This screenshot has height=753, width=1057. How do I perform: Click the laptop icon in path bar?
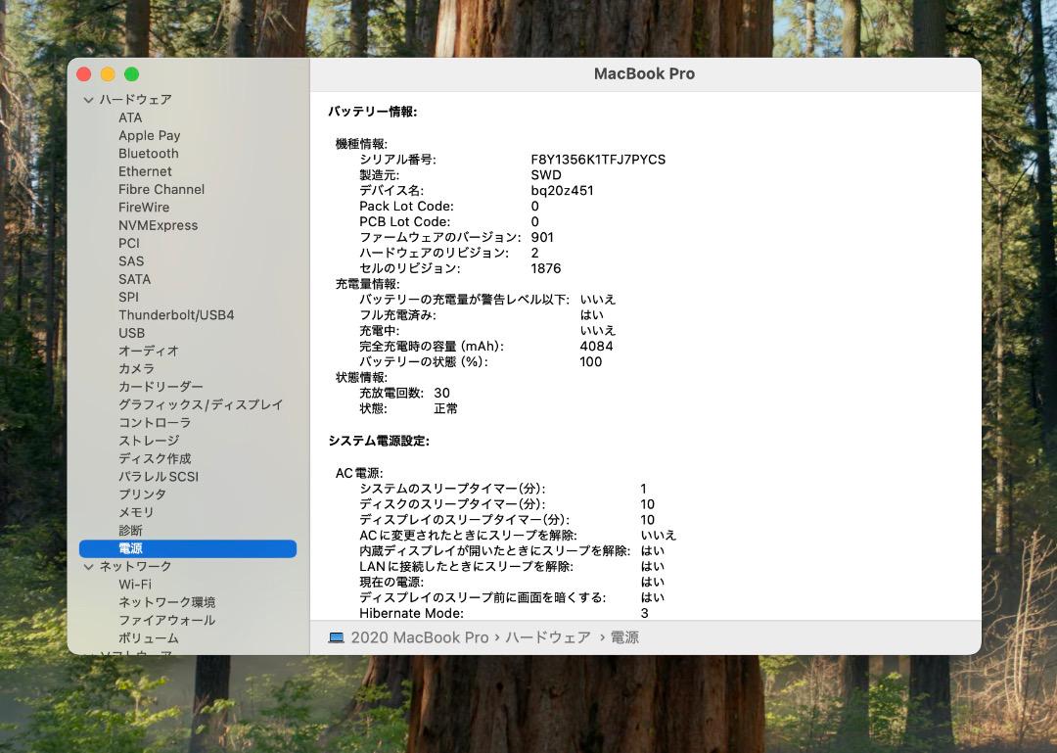336,637
